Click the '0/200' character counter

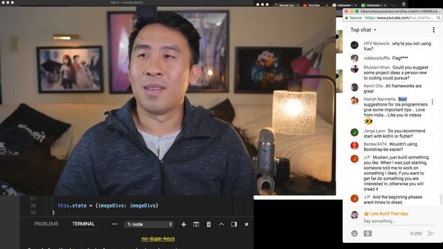click(x=416, y=234)
